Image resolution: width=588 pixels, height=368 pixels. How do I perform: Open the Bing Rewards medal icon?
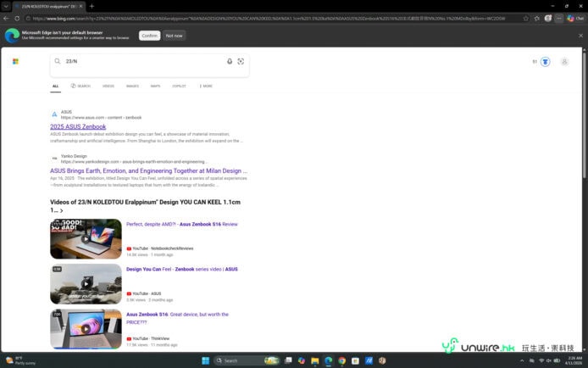pyautogui.click(x=546, y=62)
